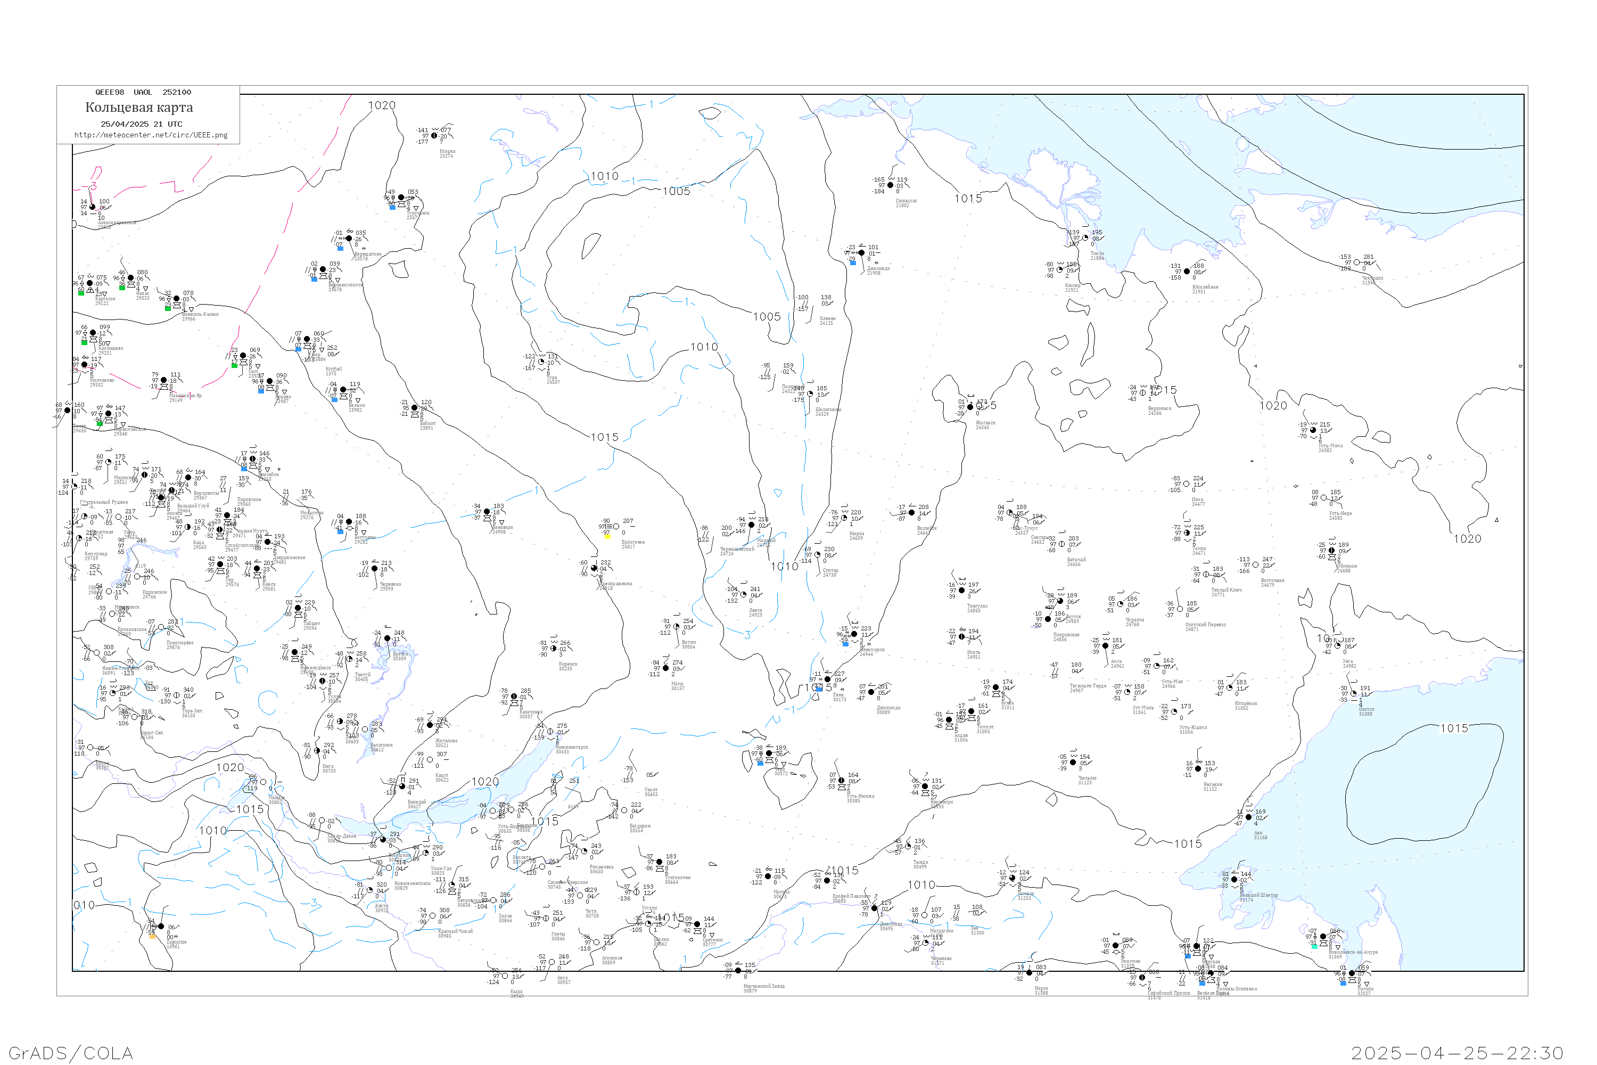Click the 1005 isobar label near Оленек
The height and width of the screenshot is (1065, 1597).
[x=767, y=316]
